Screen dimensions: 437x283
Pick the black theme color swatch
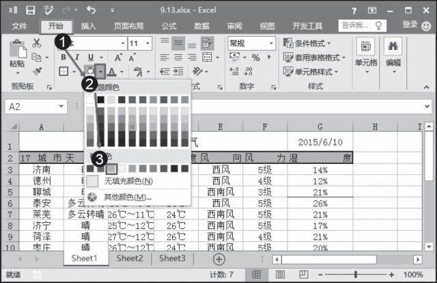pos(100,100)
